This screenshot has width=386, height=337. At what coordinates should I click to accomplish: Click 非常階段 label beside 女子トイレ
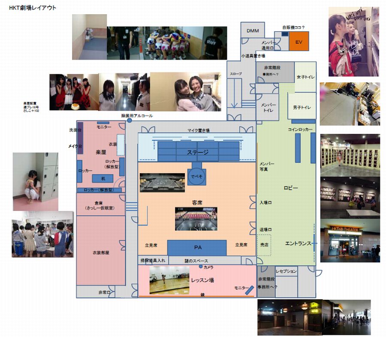[272, 68]
